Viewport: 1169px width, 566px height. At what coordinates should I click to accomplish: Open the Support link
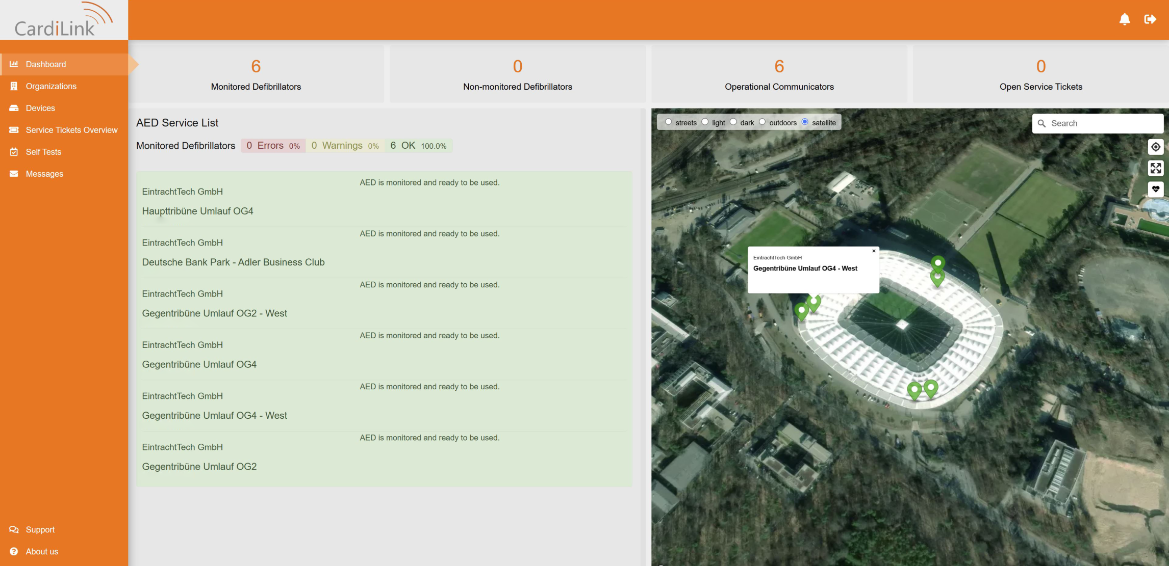(x=64, y=530)
